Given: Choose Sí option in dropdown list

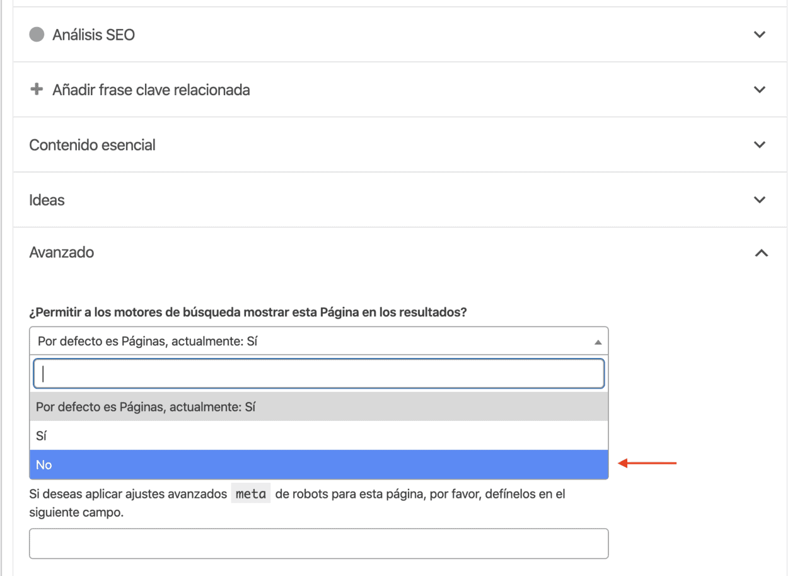Looking at the screenshot, I should point(319,435).
